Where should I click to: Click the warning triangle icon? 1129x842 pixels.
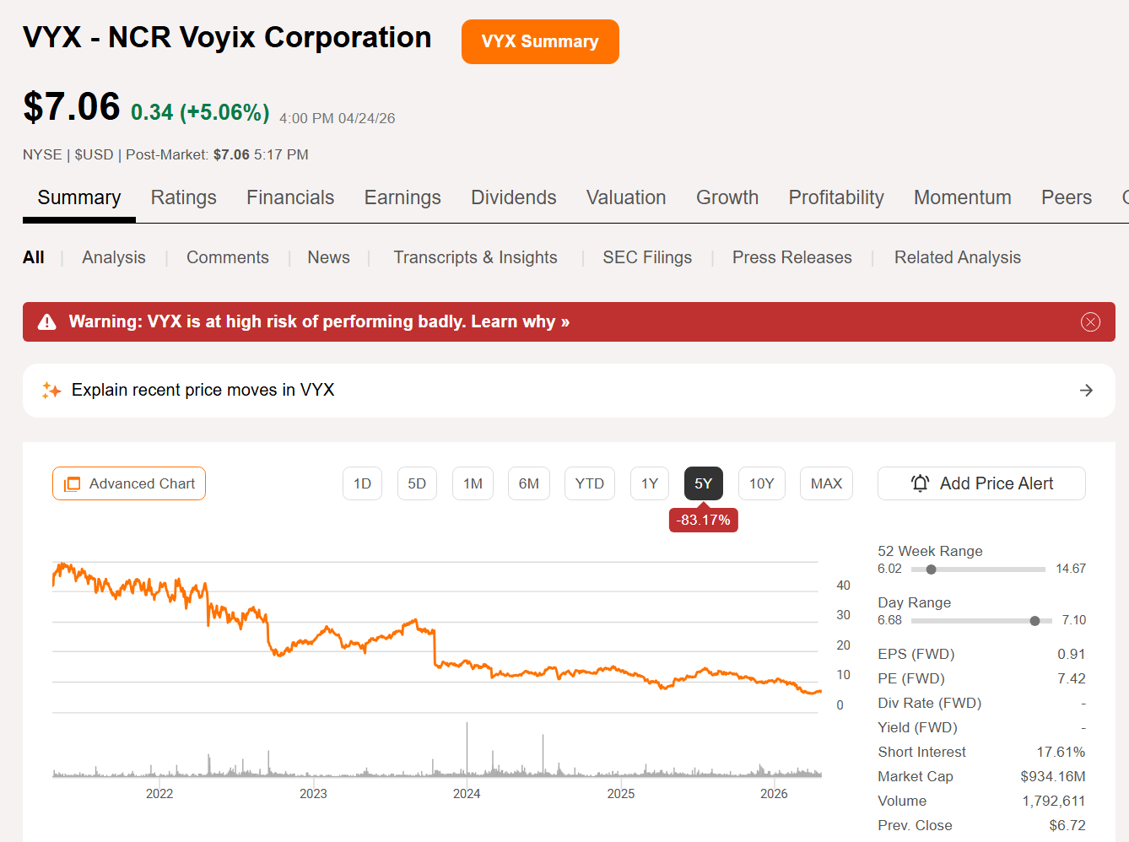(x=47, y=321)
